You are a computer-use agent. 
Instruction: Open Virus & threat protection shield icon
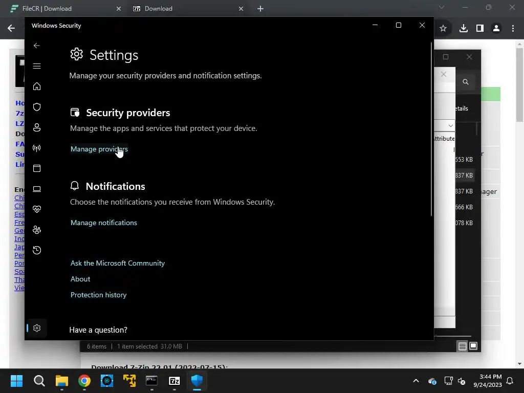[37, 107]
